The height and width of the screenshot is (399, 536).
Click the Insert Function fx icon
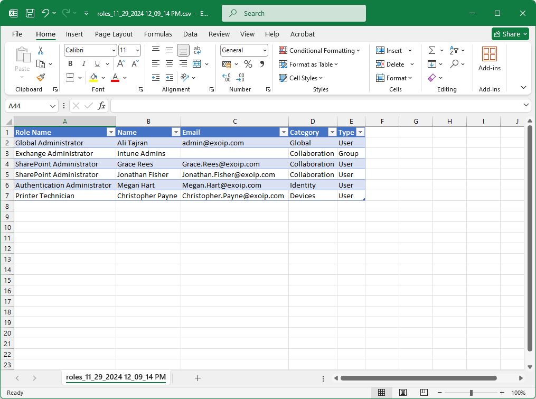coord(101,106)
